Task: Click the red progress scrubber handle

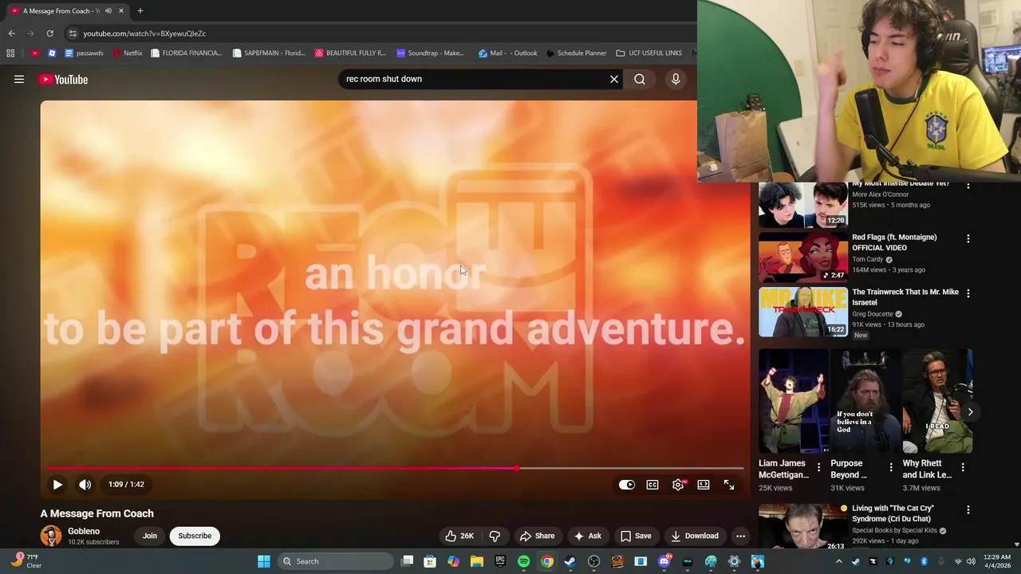Action: point(517,468)
